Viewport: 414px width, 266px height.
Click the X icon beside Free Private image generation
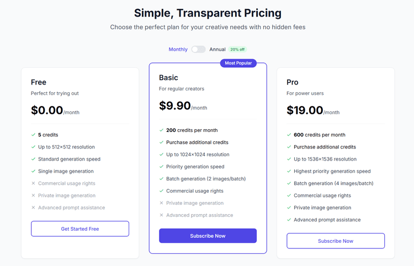[x=33, y=195]
